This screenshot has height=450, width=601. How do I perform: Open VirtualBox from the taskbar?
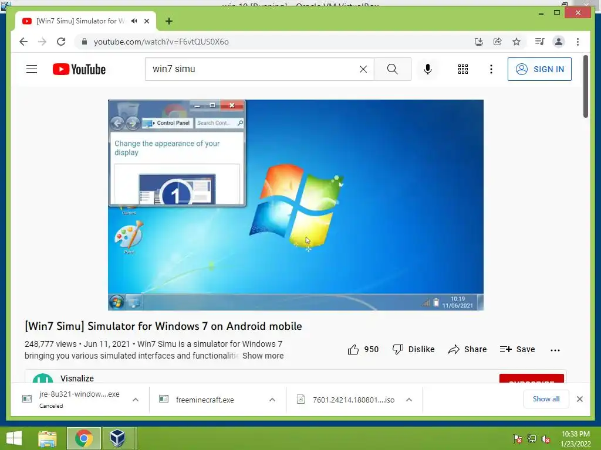(117, 438)
